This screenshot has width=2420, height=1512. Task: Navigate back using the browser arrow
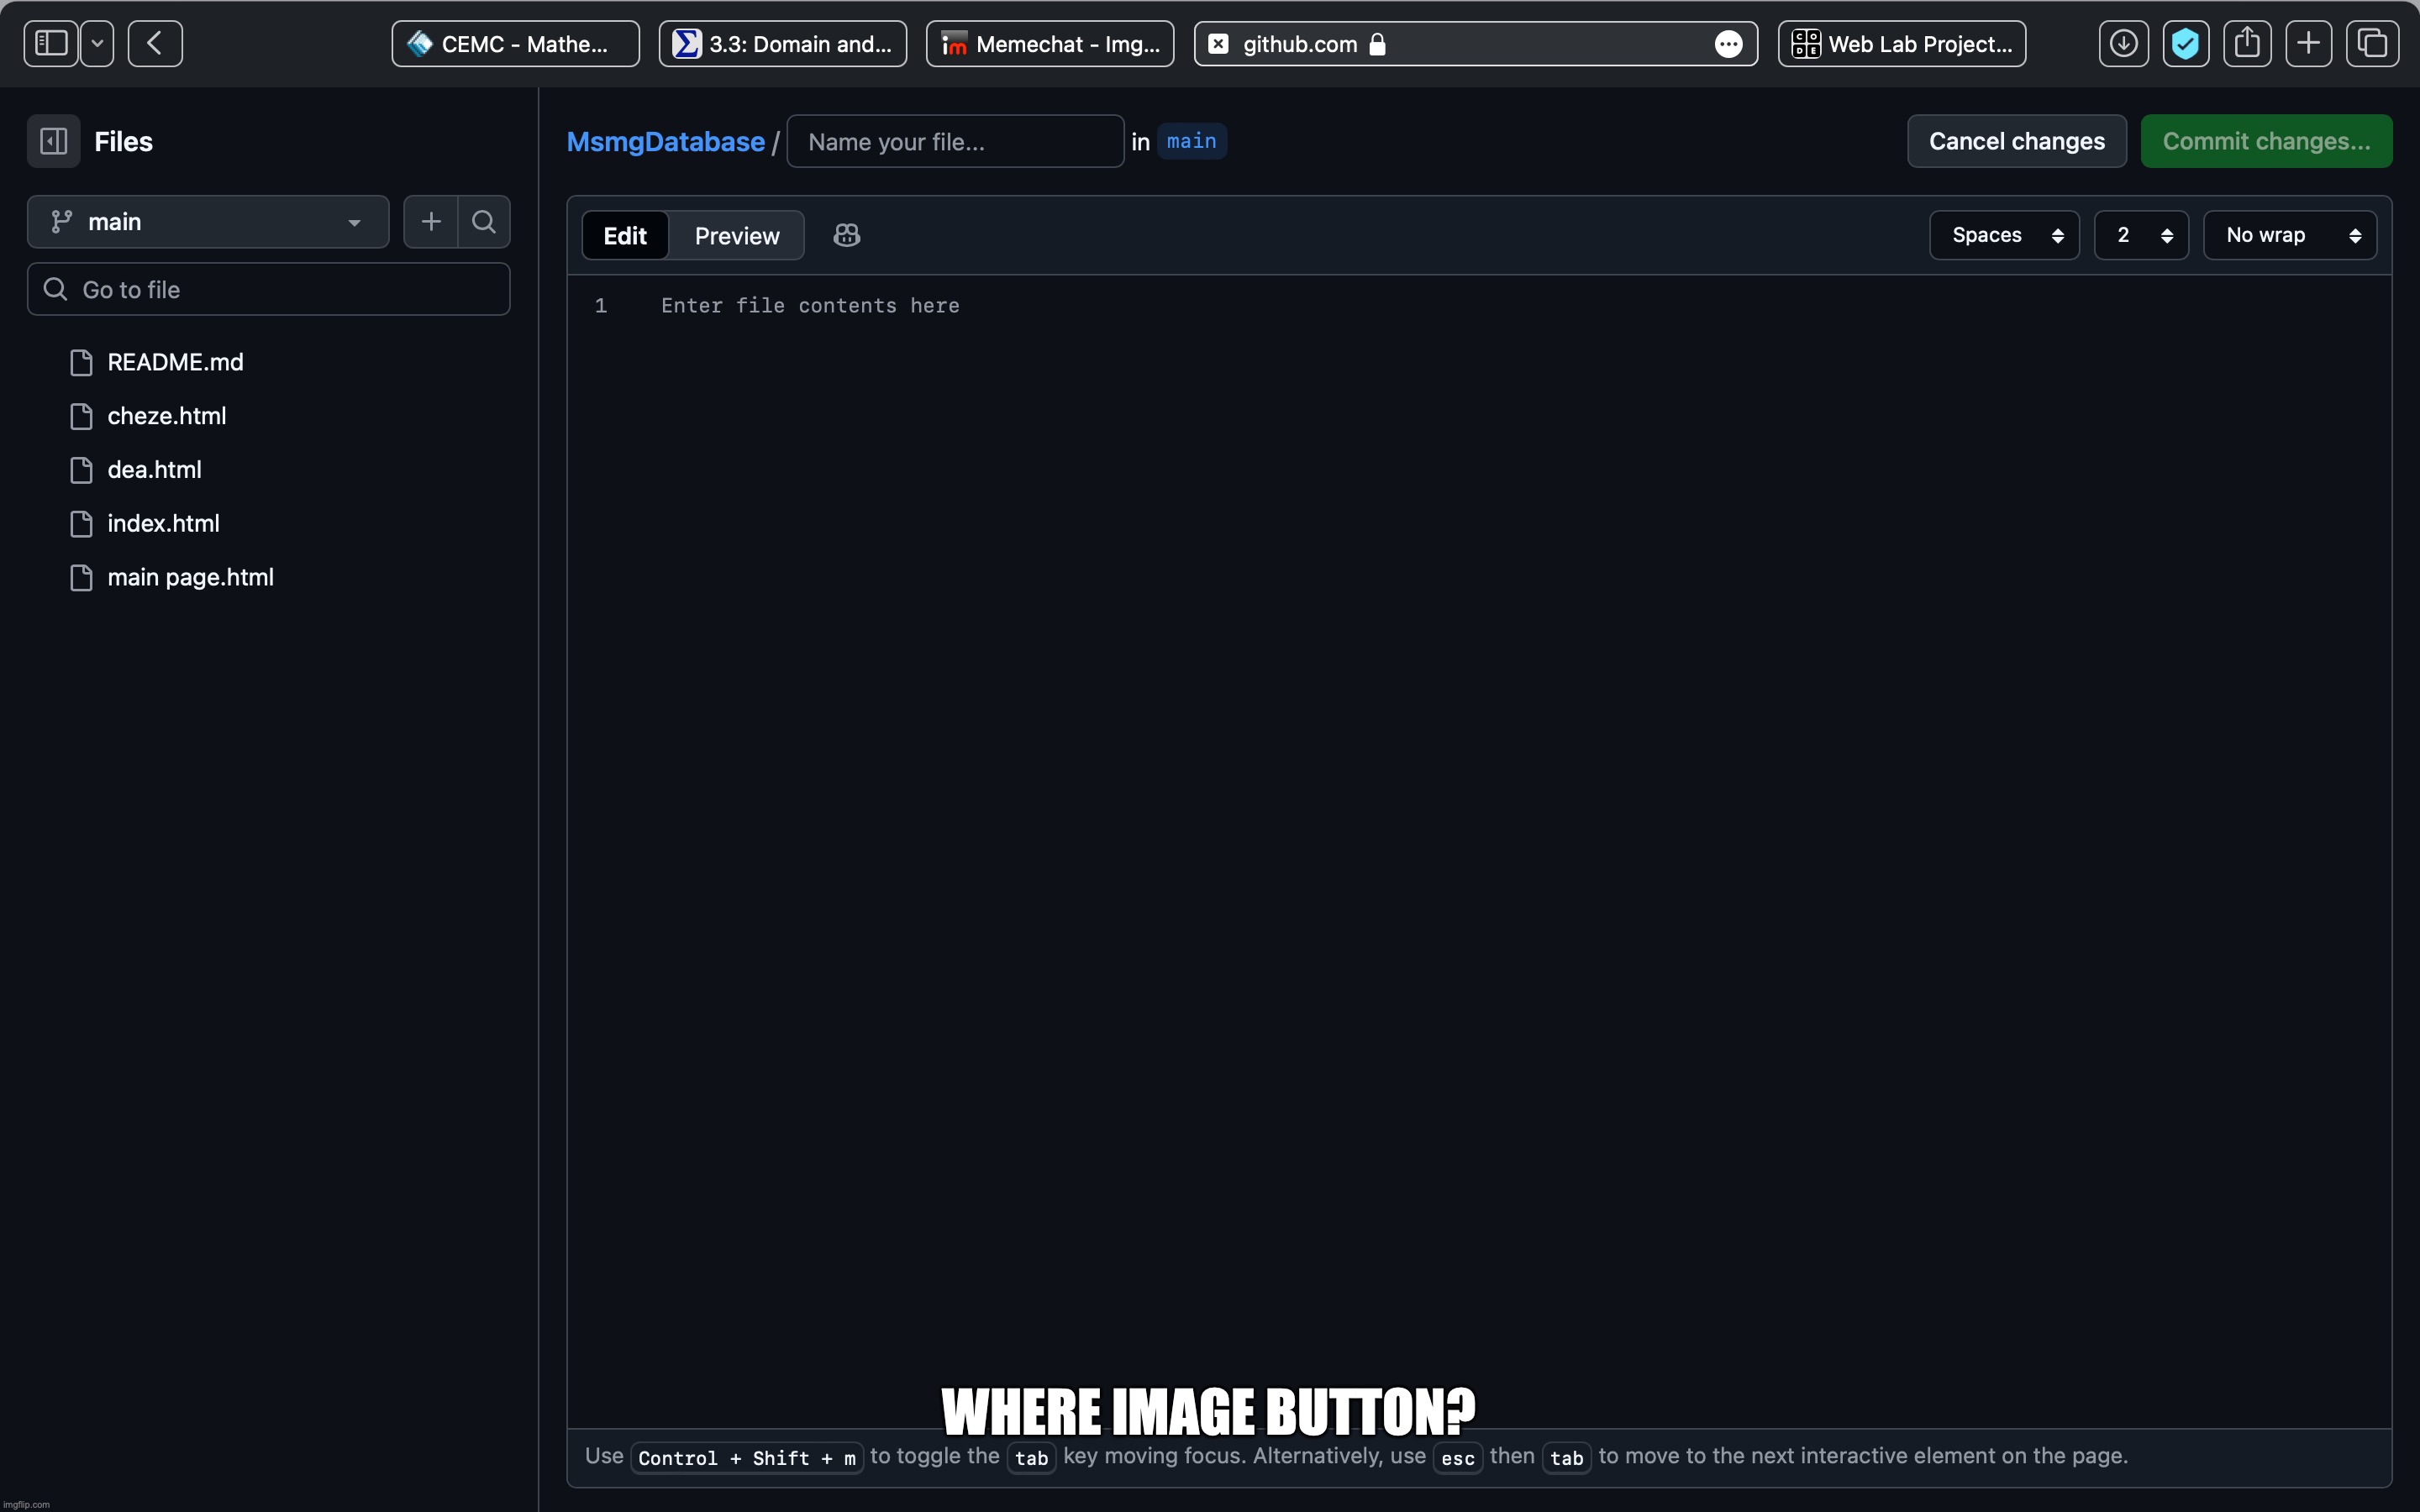[x=154, y=43]
